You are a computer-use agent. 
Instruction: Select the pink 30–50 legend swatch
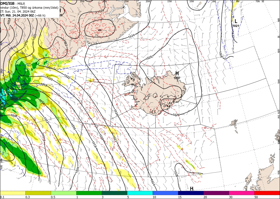click(x=242, y=193)
